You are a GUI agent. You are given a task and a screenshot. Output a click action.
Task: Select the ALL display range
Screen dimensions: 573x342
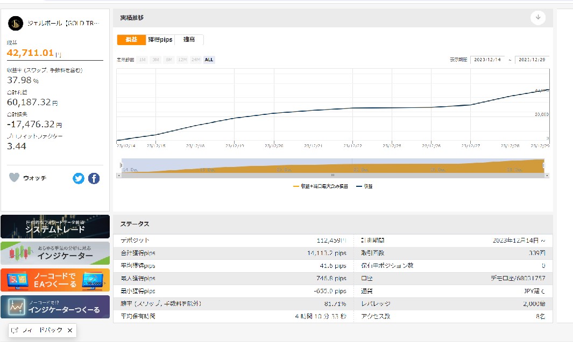coord(209,60)
